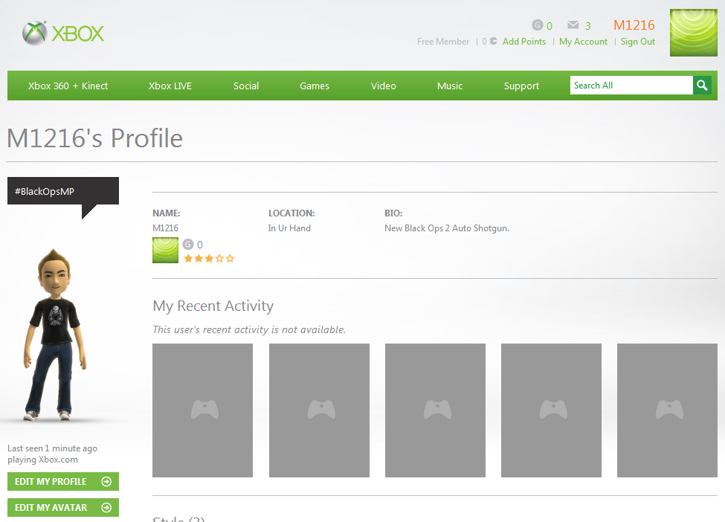
Task: Click the second recent activity game placeholder
Action: coord(319,410)
